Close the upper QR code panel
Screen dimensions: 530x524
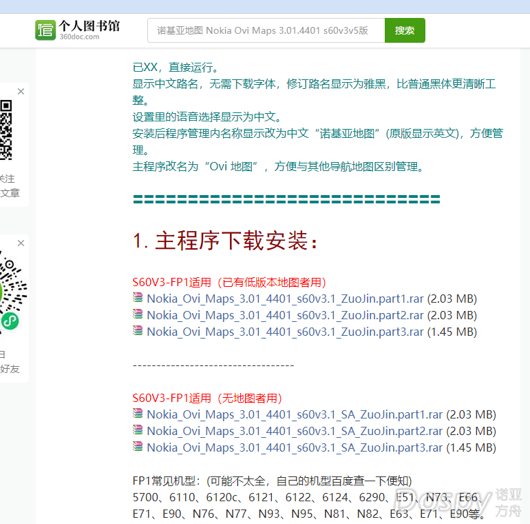point(21,92)
